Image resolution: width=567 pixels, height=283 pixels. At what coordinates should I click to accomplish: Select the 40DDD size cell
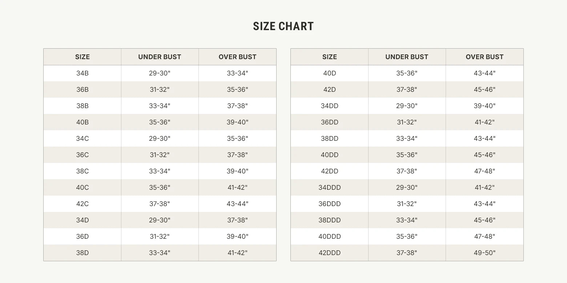pyautogui.click(x=330, y=237)
